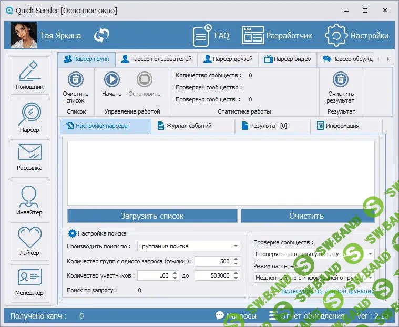This screenshot has width=399, height=327.
Task: Switch to Парсер друзей tab
Action: tap(228, 59)
